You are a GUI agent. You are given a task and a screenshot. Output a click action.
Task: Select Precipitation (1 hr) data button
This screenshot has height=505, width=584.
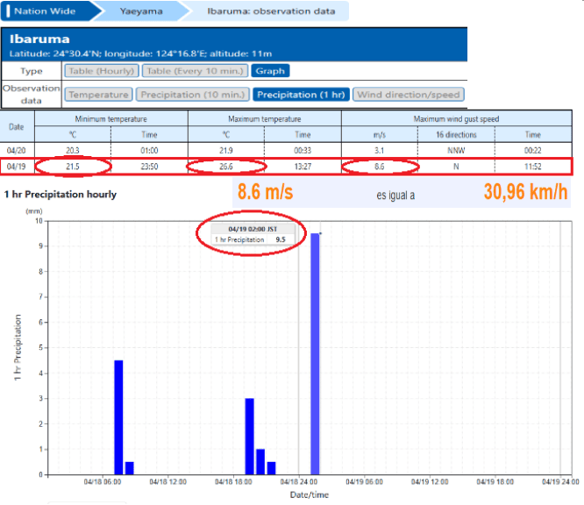(301, 95)
